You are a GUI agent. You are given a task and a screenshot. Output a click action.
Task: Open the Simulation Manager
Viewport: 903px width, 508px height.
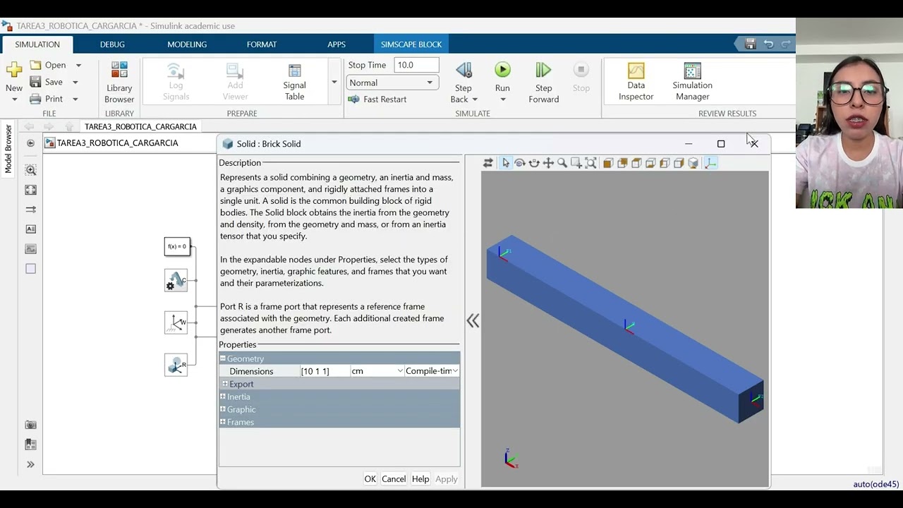(692, 82)
